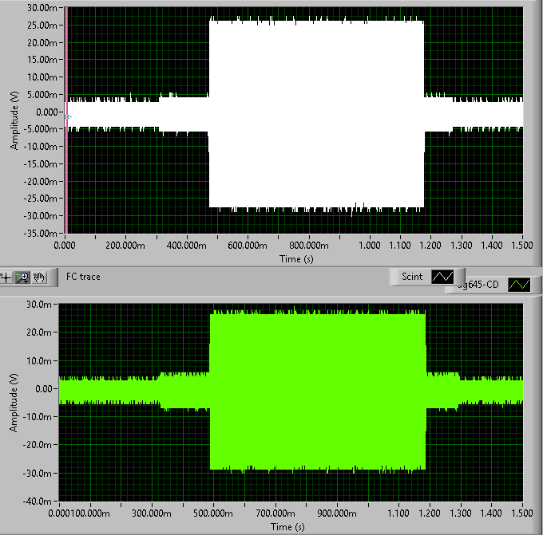Click the 600.000m tick label

click(248, 246)
